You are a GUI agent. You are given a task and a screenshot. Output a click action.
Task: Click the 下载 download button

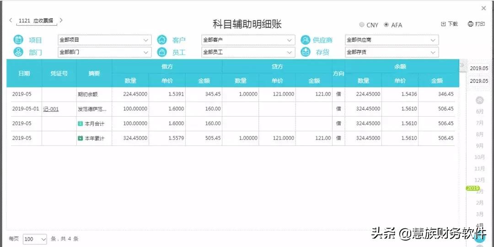coord(450,24)
